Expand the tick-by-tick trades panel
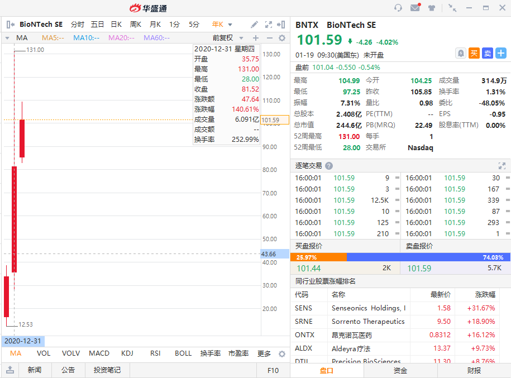The width and height of the screenshot is (511, 378). point(502,166)
